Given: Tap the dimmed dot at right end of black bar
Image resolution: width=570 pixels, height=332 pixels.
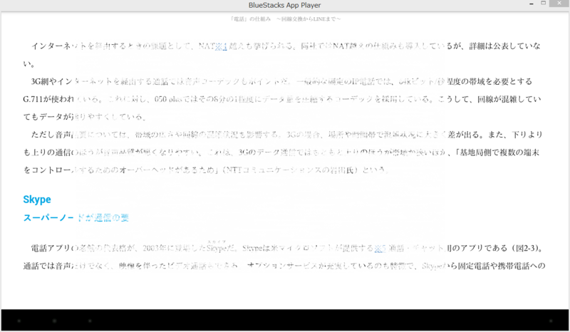Looking at the screenshot, I should click(x=551, y=321).
